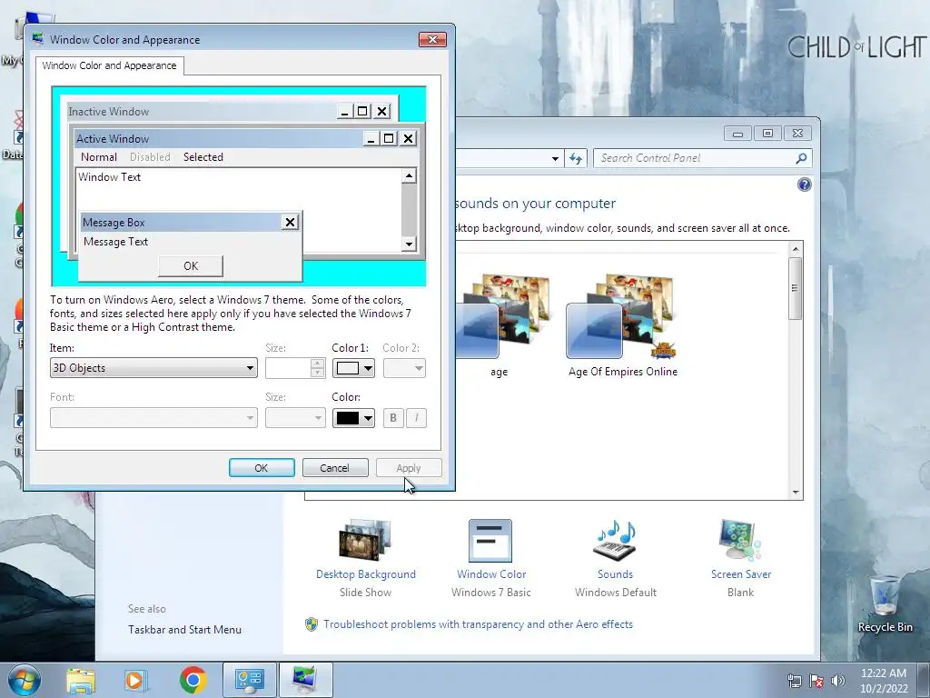This screenshot has width=930, height=698.
Task: Click the Disabled menu item in preview
Action: click(x=150, y=157)
